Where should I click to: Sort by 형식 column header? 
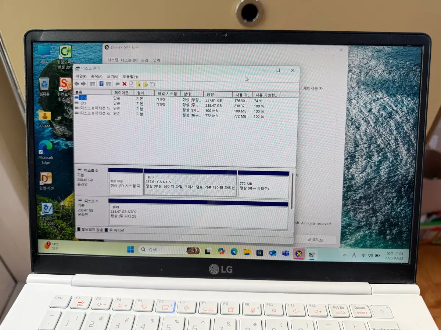144,93
